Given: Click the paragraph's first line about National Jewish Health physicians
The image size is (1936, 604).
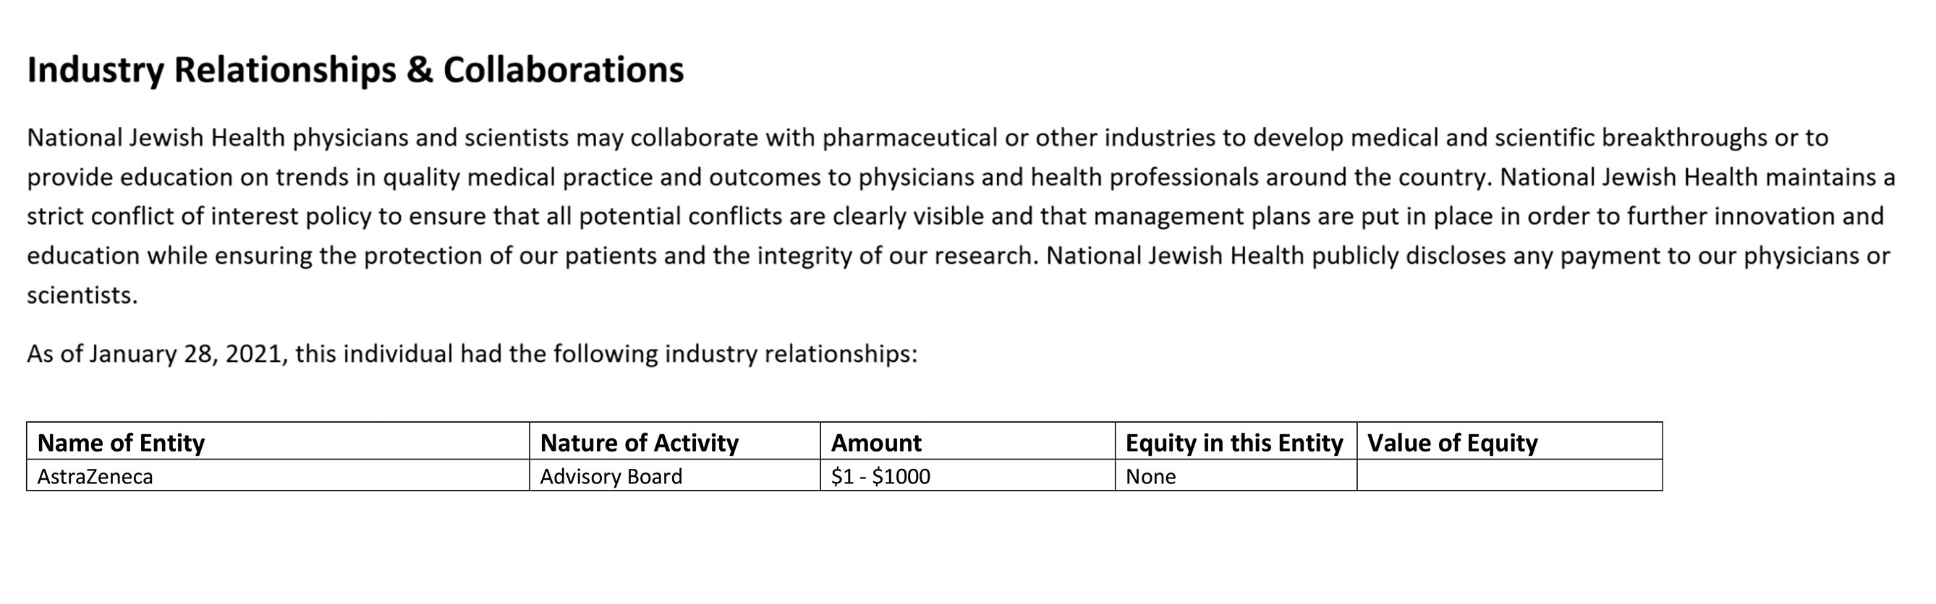Looking at the screenshot, I should click(927, 138).
